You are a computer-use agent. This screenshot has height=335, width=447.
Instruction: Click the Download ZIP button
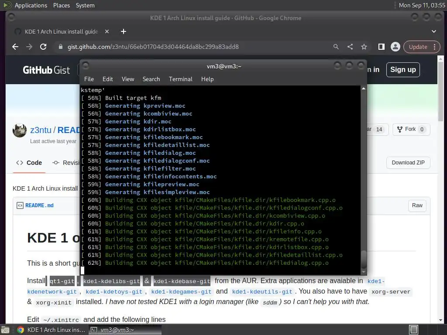pos(408,163)
